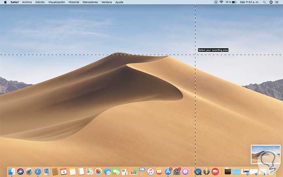
Task: Open iTunes music note icon in Dock
Action: tap(150, 171)
